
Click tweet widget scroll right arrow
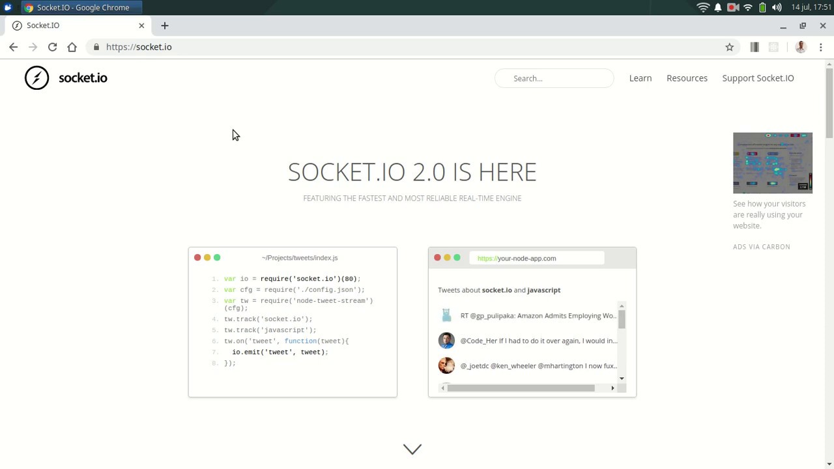click(612, 388)
